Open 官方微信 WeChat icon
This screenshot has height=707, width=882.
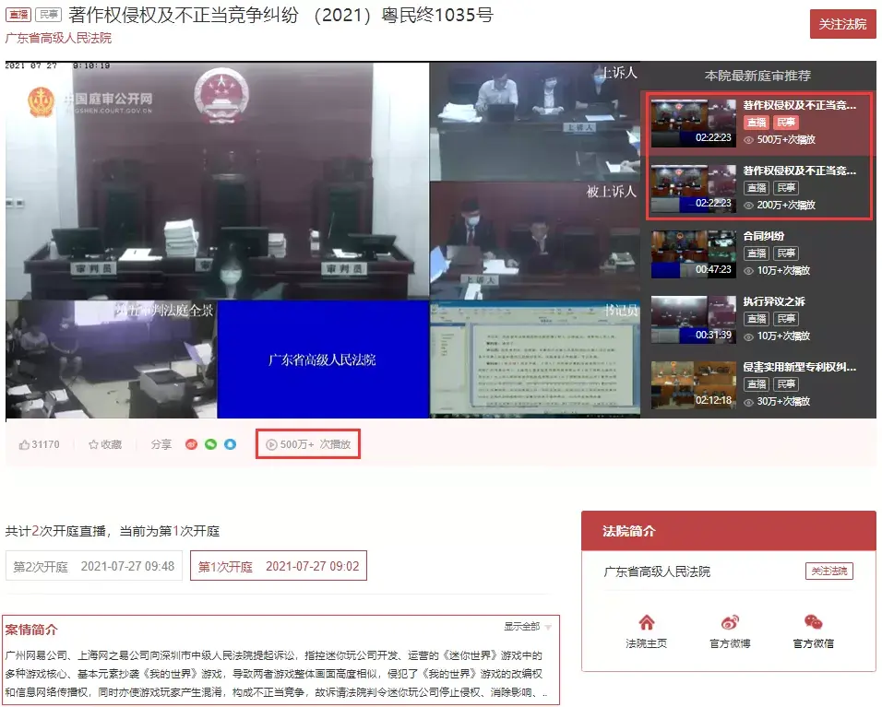pos(814,622)
